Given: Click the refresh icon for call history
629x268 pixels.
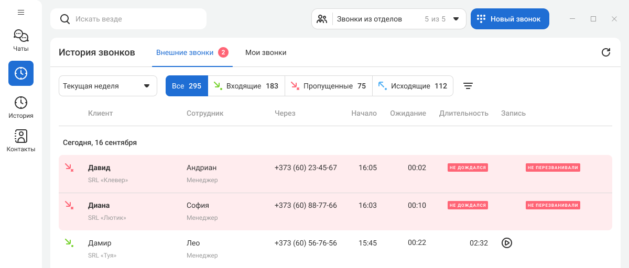Looking at the screenshot, I should pos(606,52).
